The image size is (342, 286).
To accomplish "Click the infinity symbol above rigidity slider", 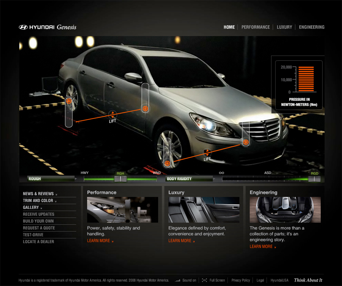I will (221, 173).
